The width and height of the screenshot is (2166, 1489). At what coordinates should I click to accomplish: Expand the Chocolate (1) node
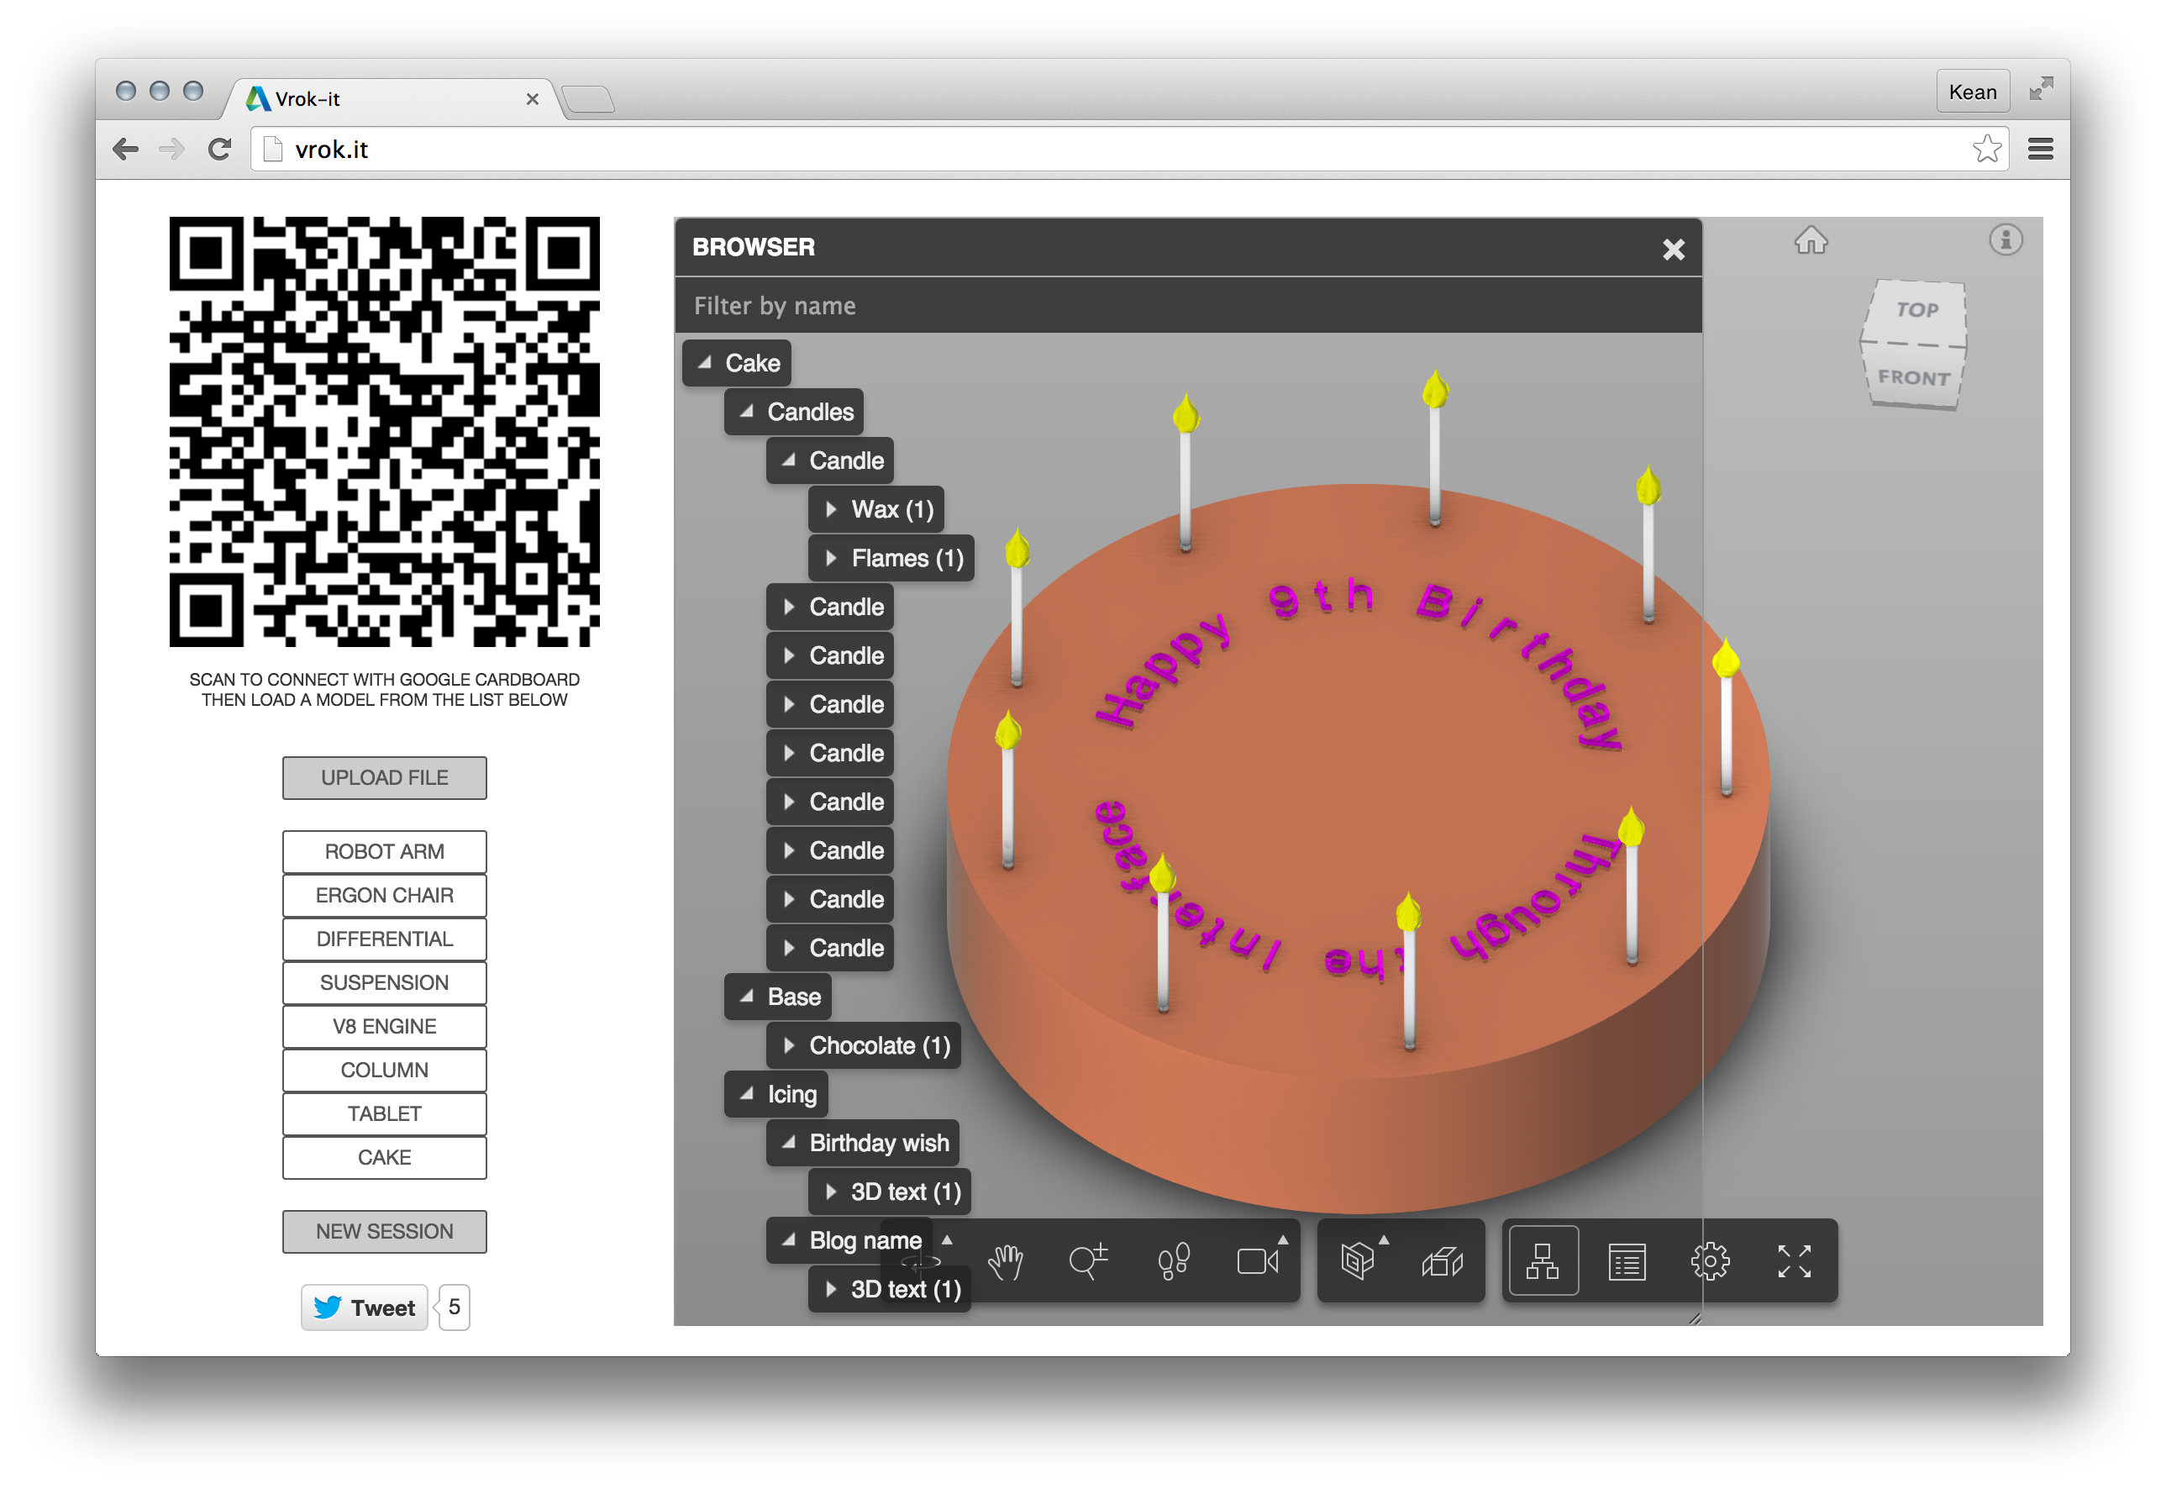pos(789,1045)
